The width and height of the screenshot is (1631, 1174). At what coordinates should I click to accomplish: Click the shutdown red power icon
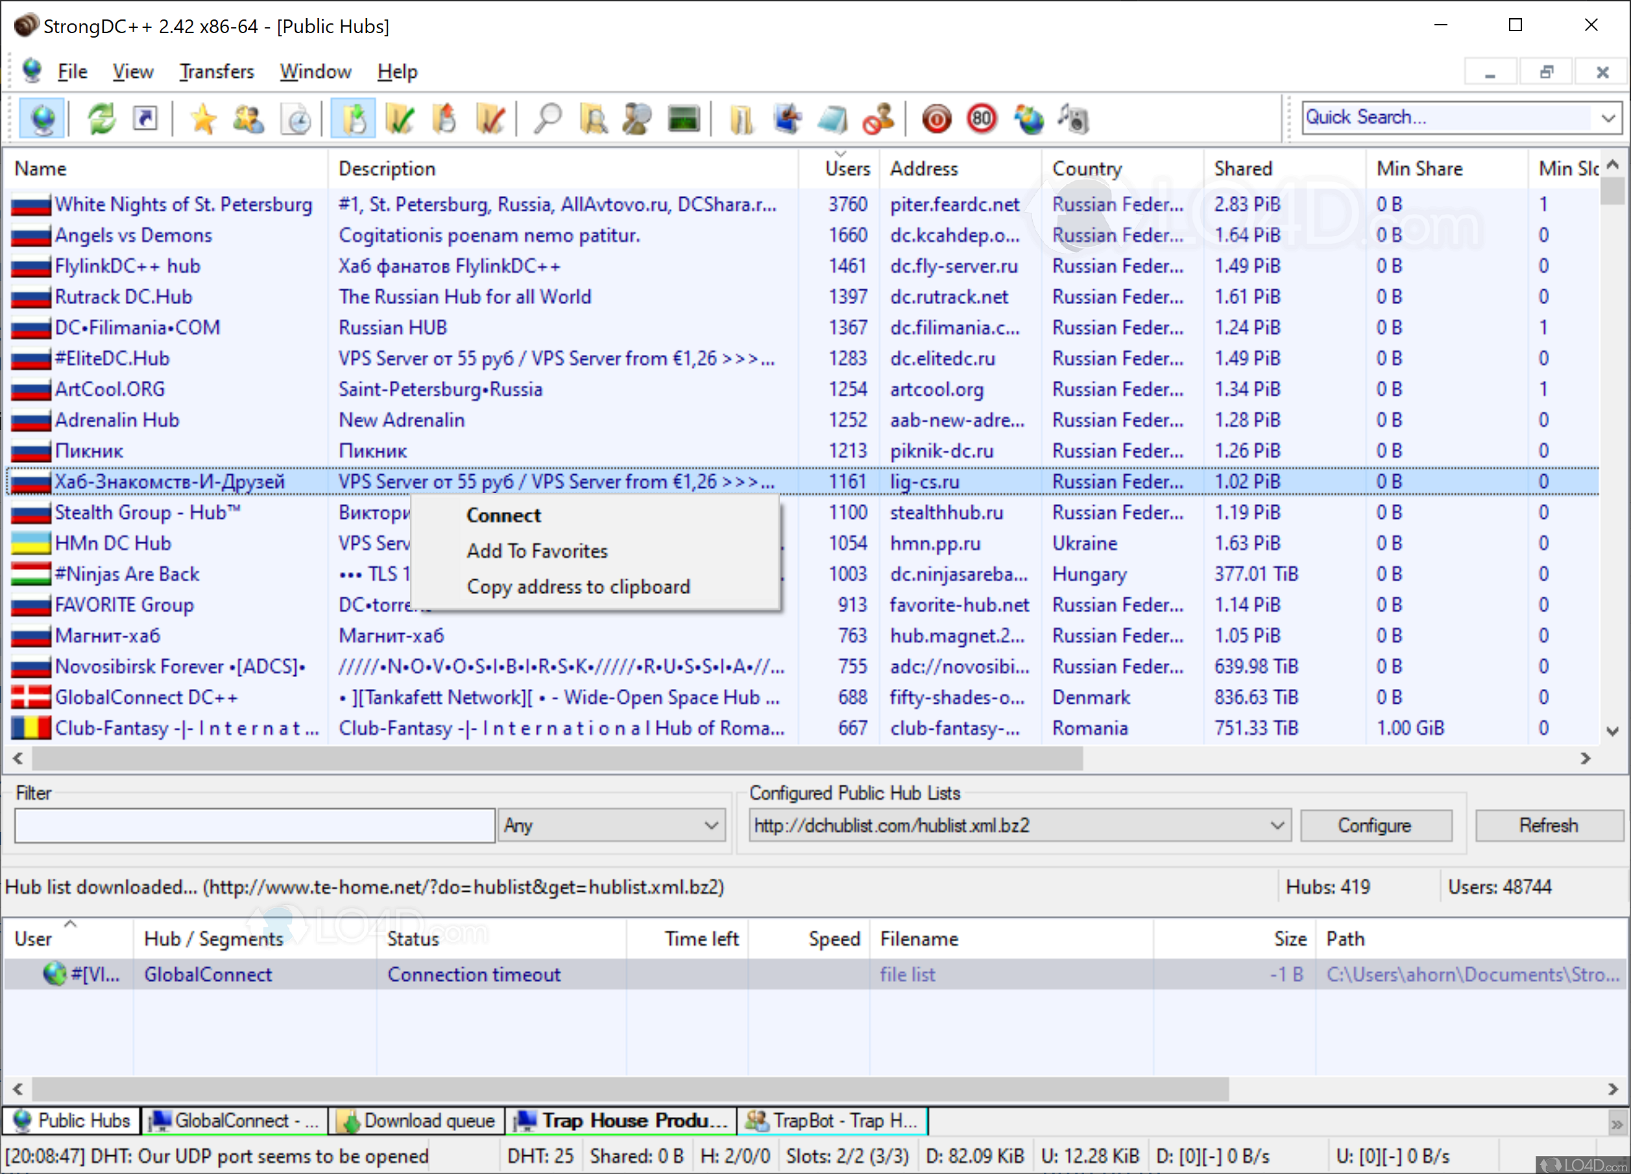tap(936, 119)
